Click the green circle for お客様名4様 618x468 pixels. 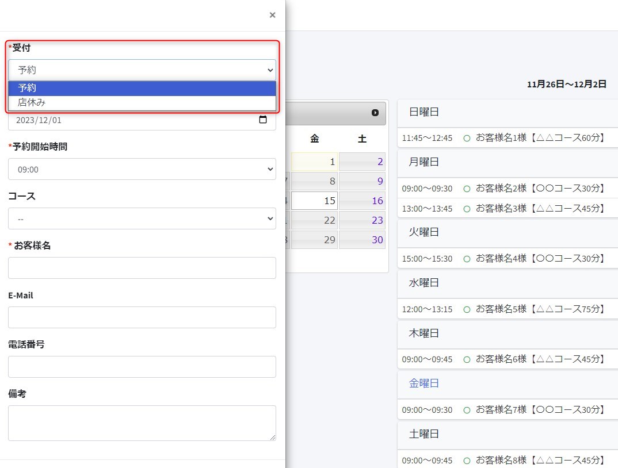(x=467, y=259)
